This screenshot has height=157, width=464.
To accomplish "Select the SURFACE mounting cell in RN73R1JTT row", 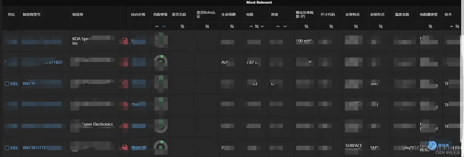I will [x=356, y=148].
